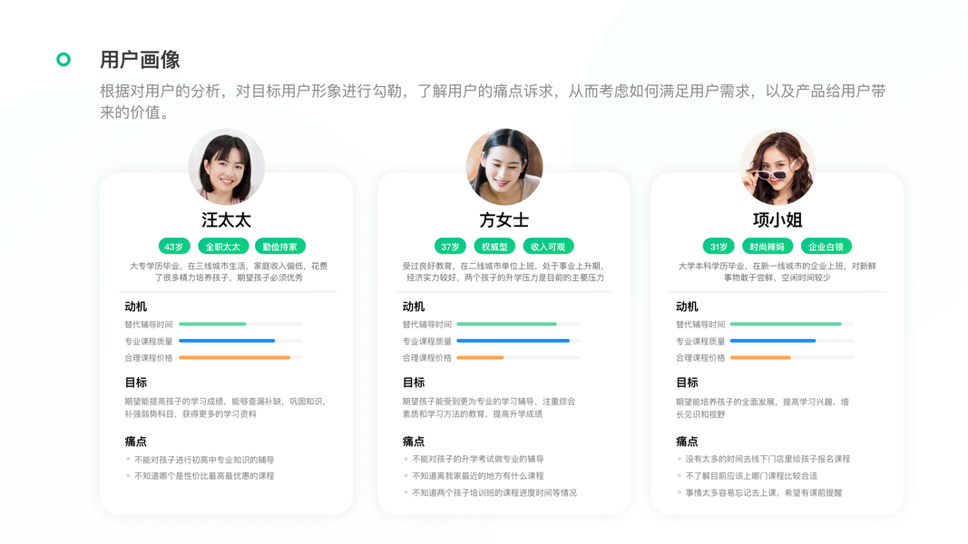Click the 43岁 tag under 汪太太

tap(174, 246)
